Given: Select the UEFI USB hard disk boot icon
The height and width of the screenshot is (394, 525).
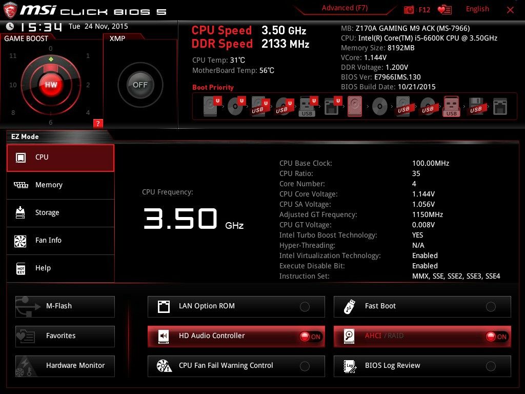Looking at the screenshot, I should coord(260,106).
